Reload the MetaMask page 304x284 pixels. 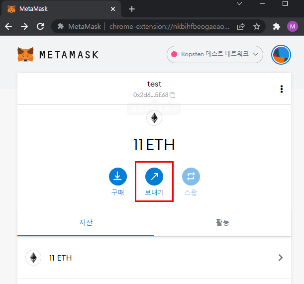[40, 26]
